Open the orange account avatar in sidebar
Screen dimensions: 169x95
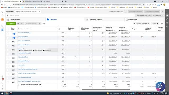(2, 20)
